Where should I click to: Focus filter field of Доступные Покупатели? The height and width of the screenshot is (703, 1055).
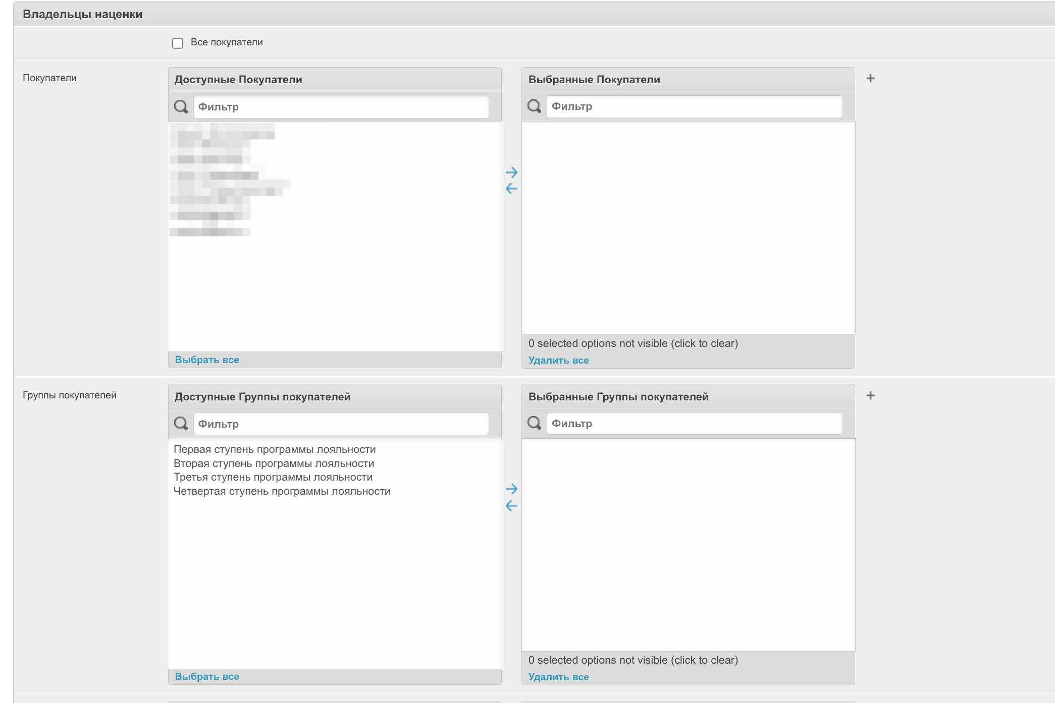pyautogui.click(x=341, y=107)
